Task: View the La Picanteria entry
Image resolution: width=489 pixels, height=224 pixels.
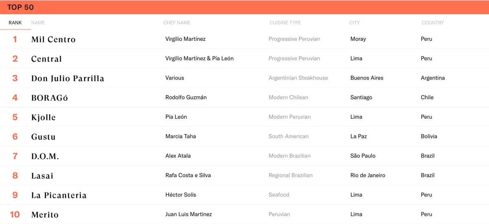Action: [59, 195]
